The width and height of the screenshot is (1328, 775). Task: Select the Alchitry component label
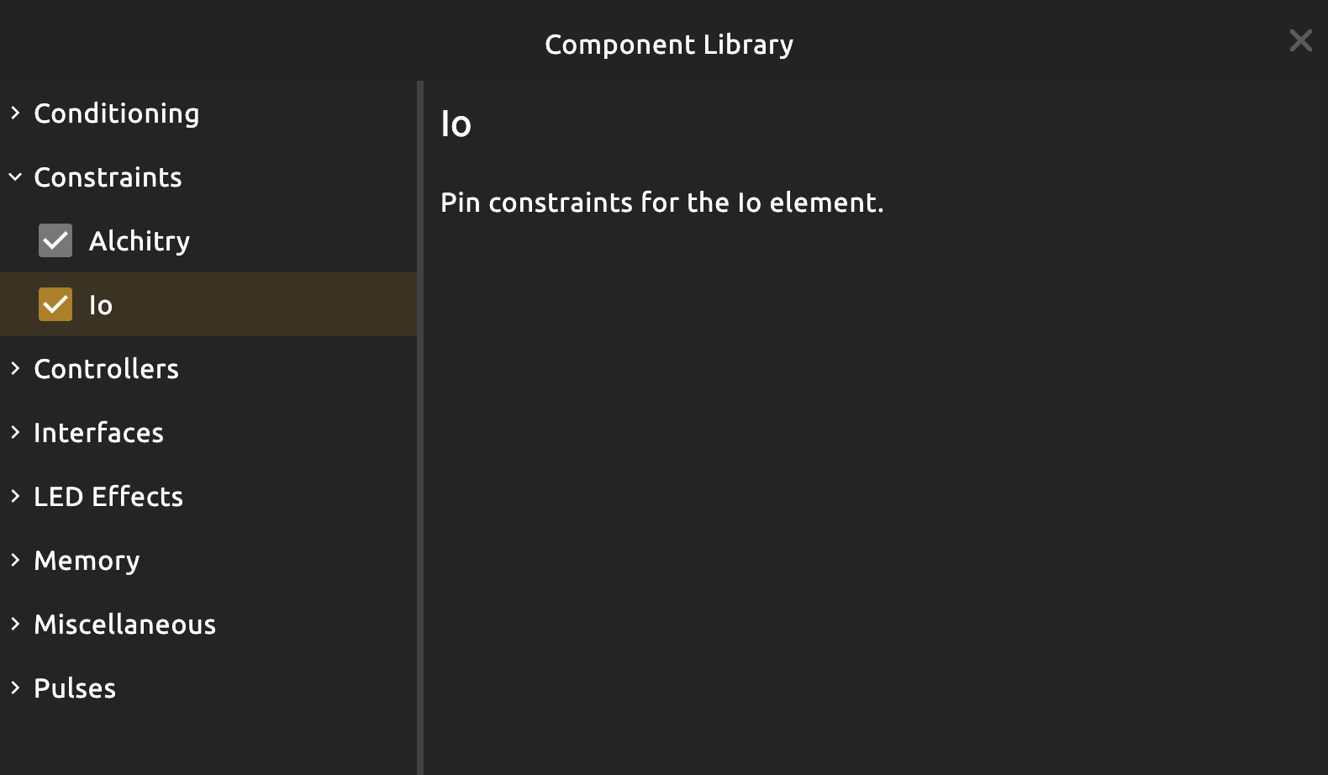pos(140,241)
